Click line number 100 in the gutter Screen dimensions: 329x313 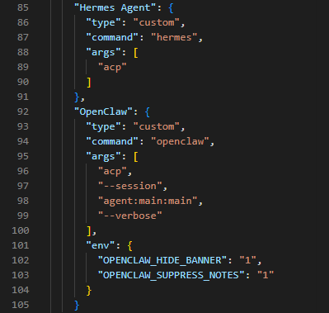(21, 230)
